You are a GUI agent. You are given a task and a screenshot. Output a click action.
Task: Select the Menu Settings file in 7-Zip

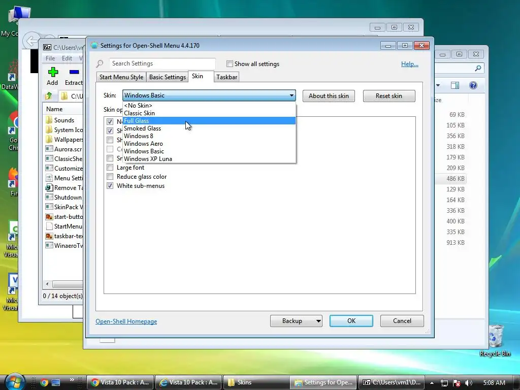pos(64,178)
